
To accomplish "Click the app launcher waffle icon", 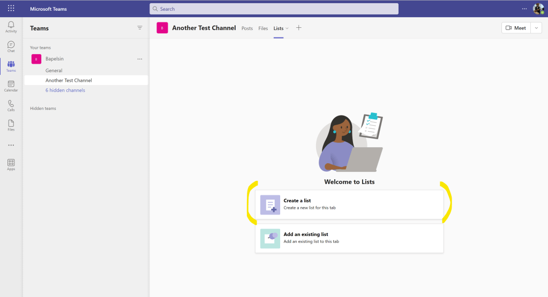I will [11, 9].
